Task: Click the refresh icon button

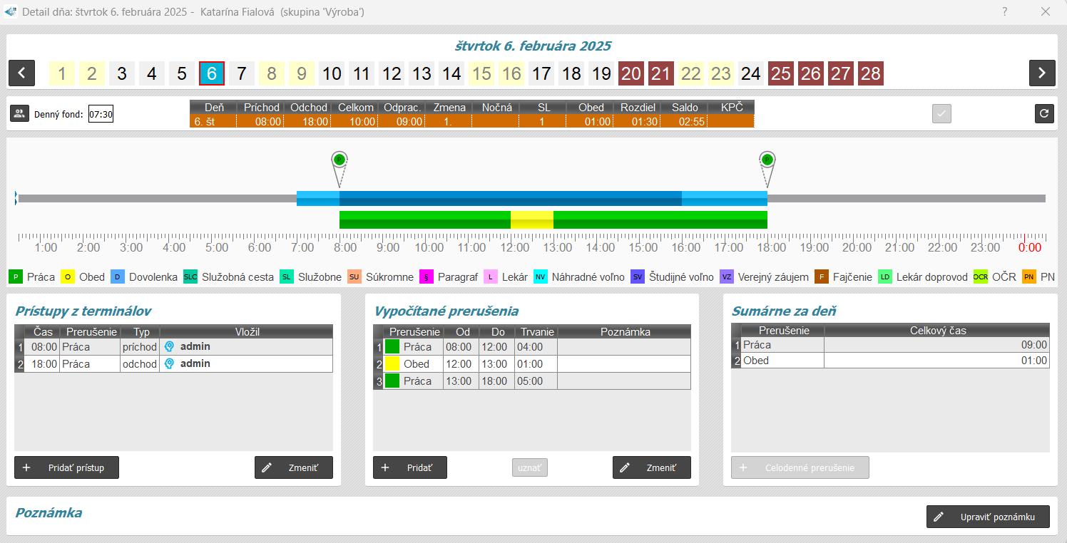Action: click(x=1044, y=114)
